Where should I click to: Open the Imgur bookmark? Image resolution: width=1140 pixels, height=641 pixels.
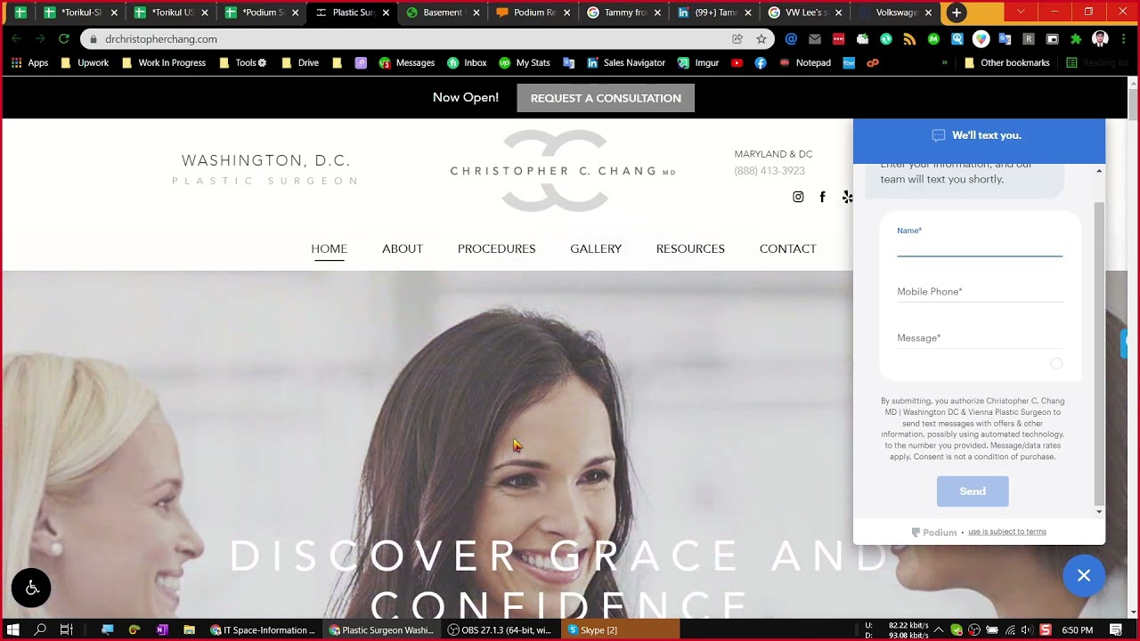[697, 63]
